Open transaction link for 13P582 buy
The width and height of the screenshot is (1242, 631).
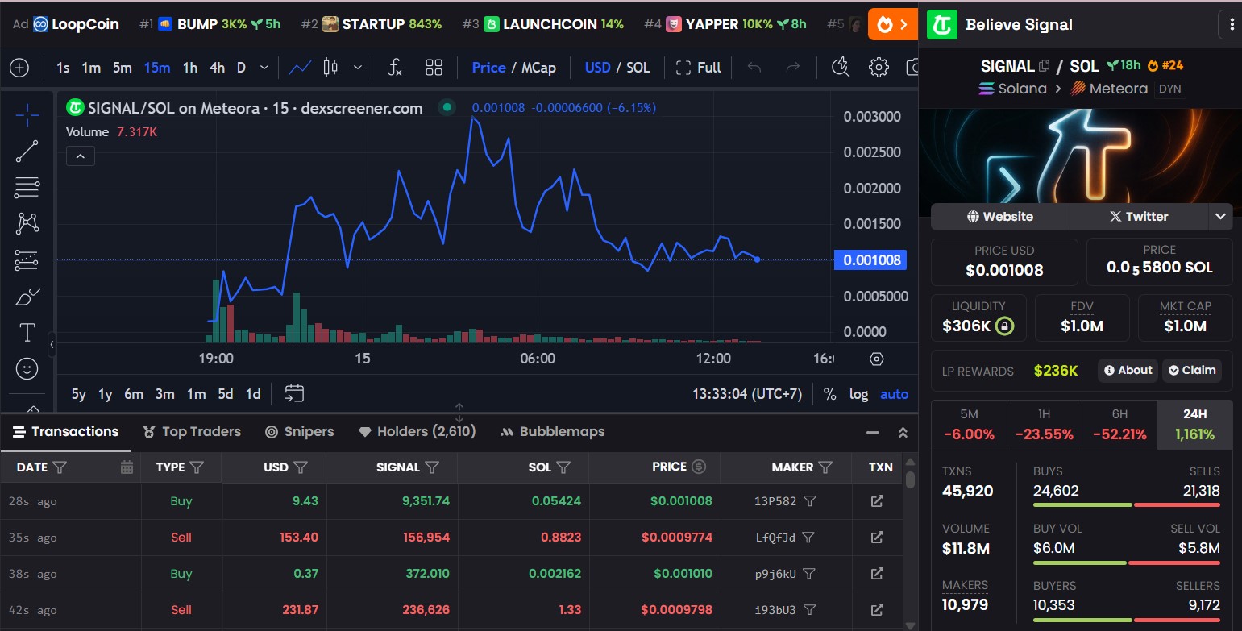[x=877, y=501]
